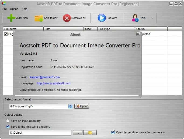Open the support@aostsoft.com email link

click(45, 77)
